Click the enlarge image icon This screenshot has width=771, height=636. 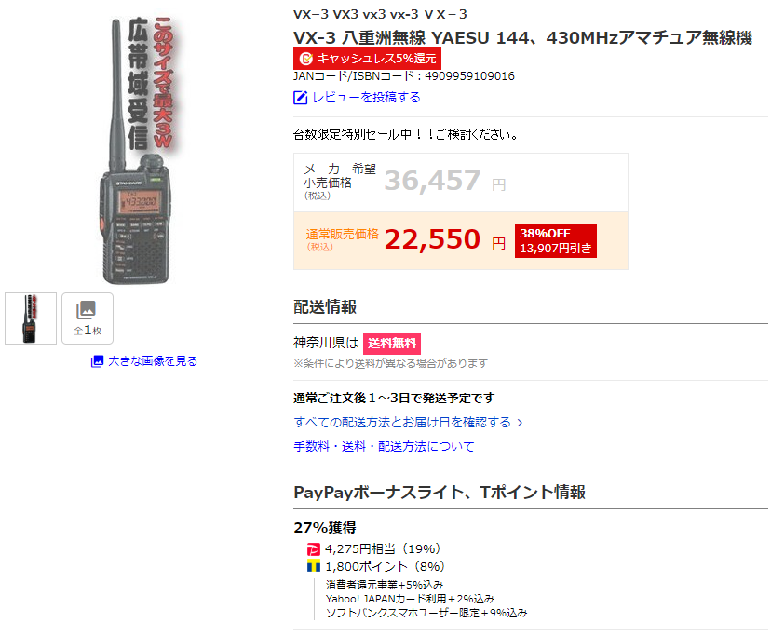(x=98, y=361)
